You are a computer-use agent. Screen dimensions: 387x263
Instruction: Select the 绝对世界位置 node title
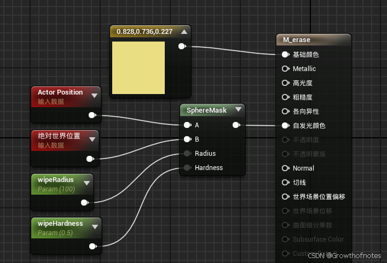(x=59, y=136)
